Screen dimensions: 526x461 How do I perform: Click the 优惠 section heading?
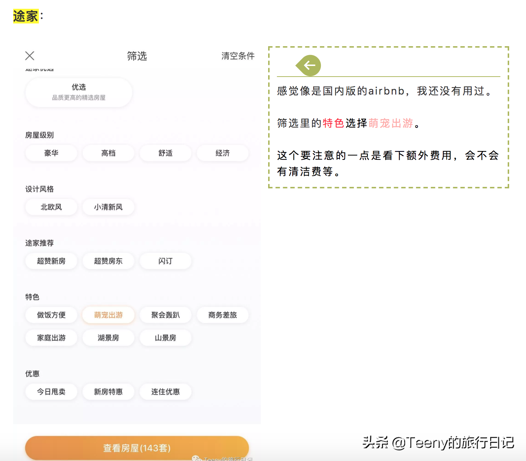tap(32, 374)
